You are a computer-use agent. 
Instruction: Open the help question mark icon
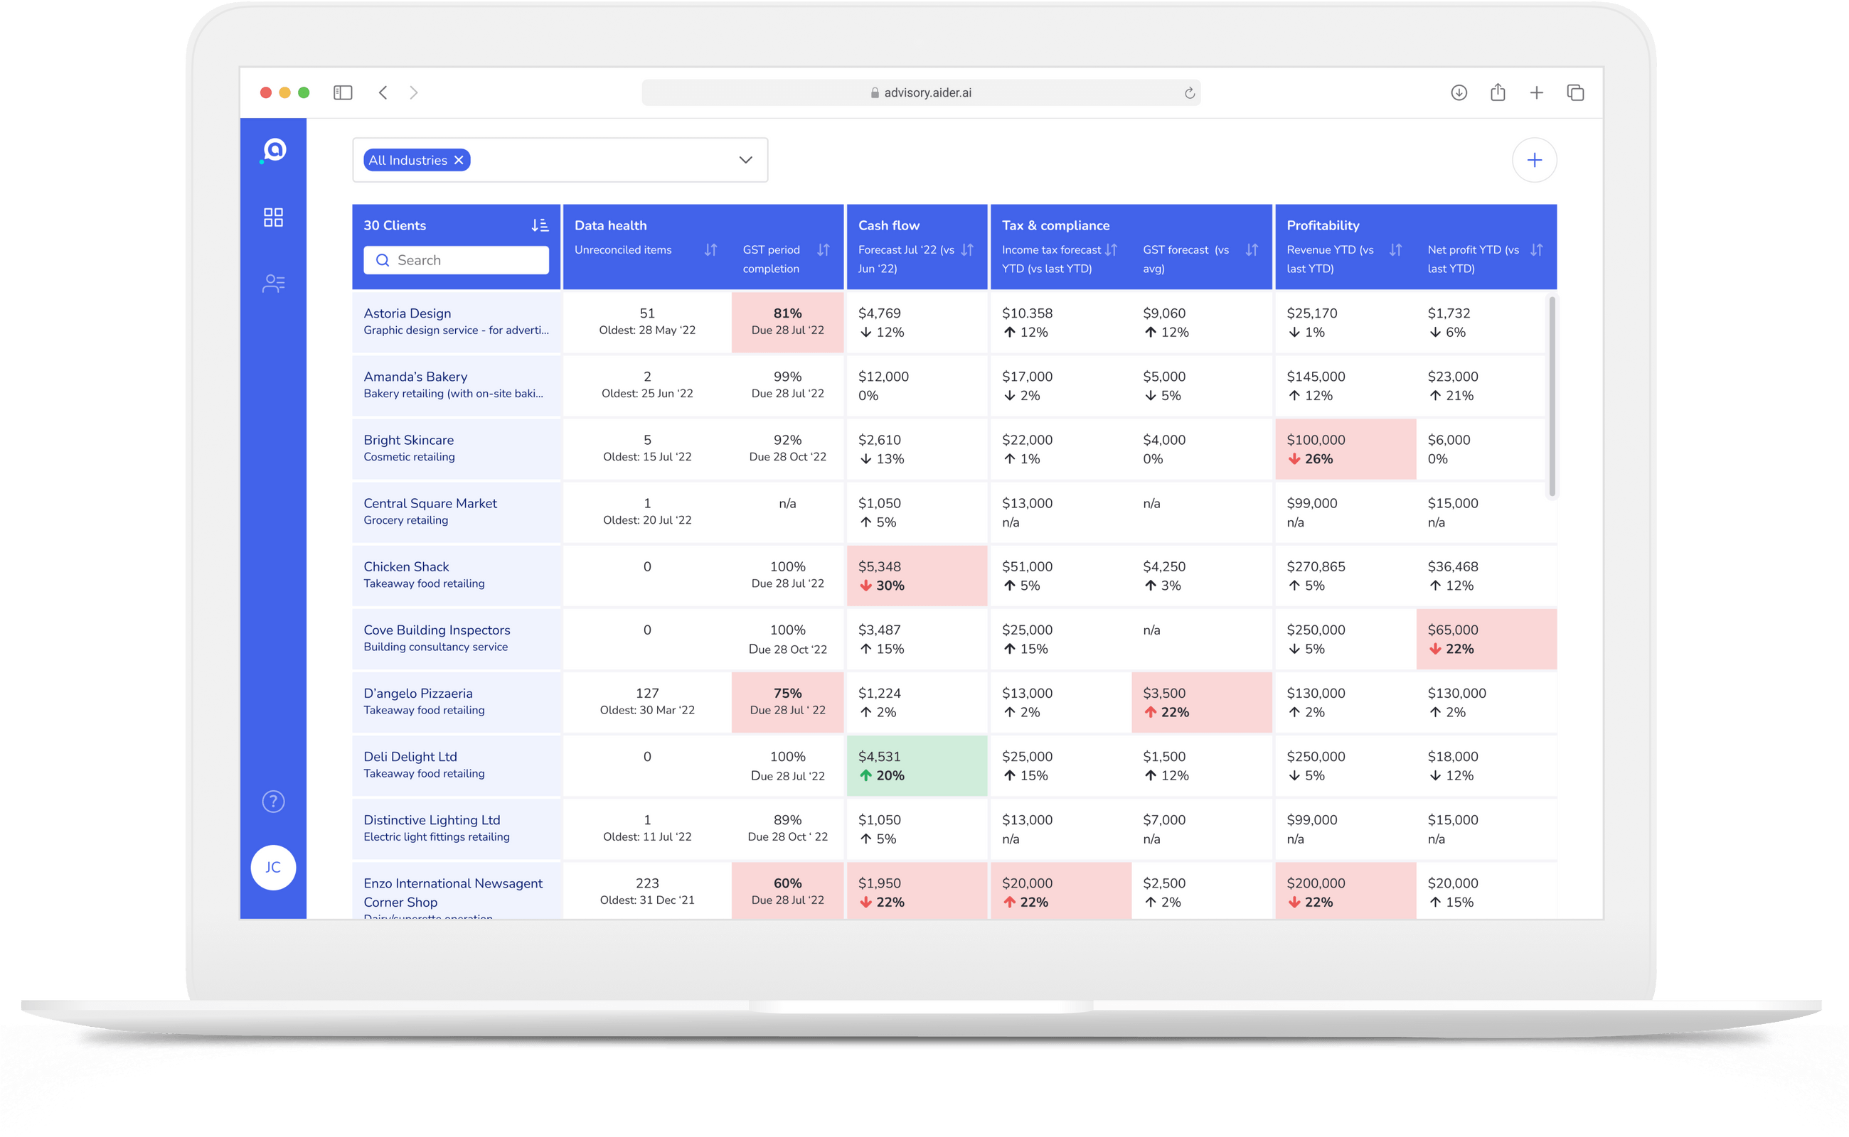pyautogui.click(x=273, y=802)
